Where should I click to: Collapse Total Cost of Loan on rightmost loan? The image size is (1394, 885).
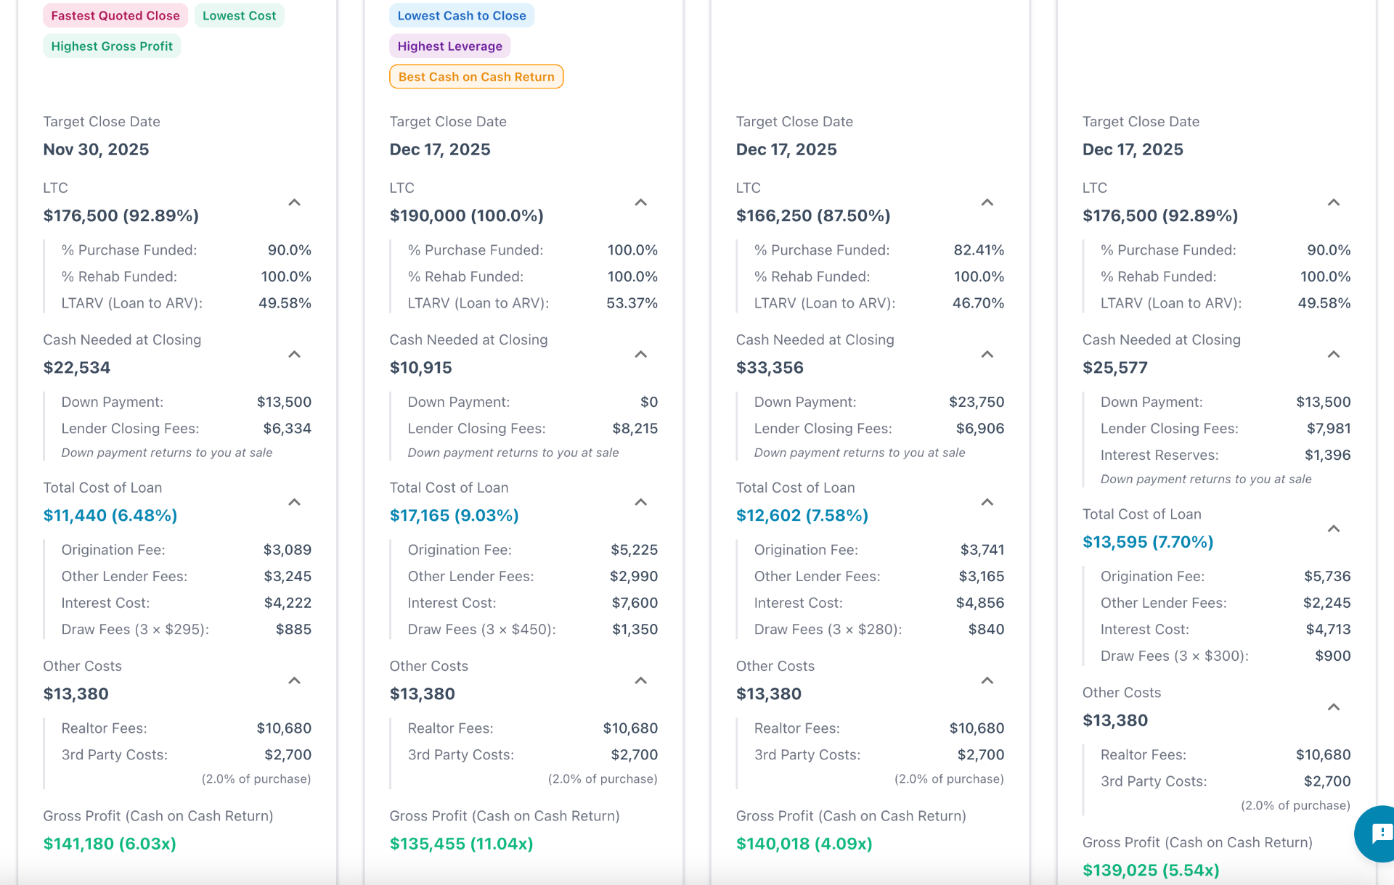point(1333,529)
